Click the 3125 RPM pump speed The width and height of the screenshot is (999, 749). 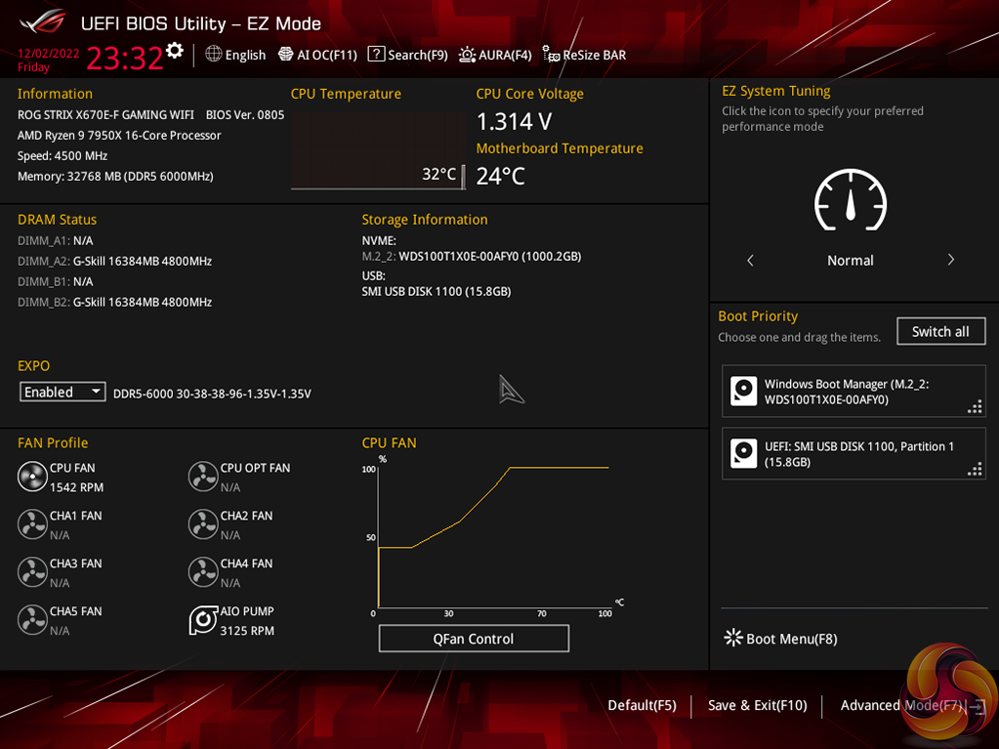[247, 631]
